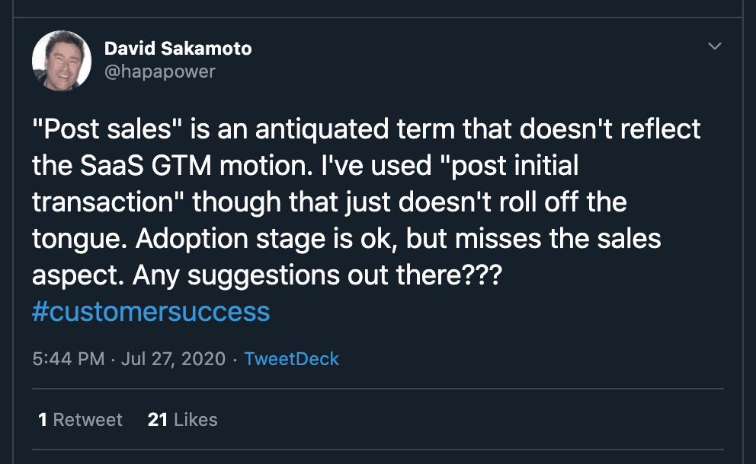Image resolution: width=756 pixels, height=464 pixels.
Task: View the 21 Likes list
Action: pyautogui.click(x=183, y=420)
